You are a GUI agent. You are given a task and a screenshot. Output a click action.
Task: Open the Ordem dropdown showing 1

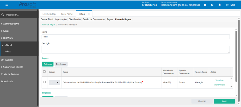(54, 82)
